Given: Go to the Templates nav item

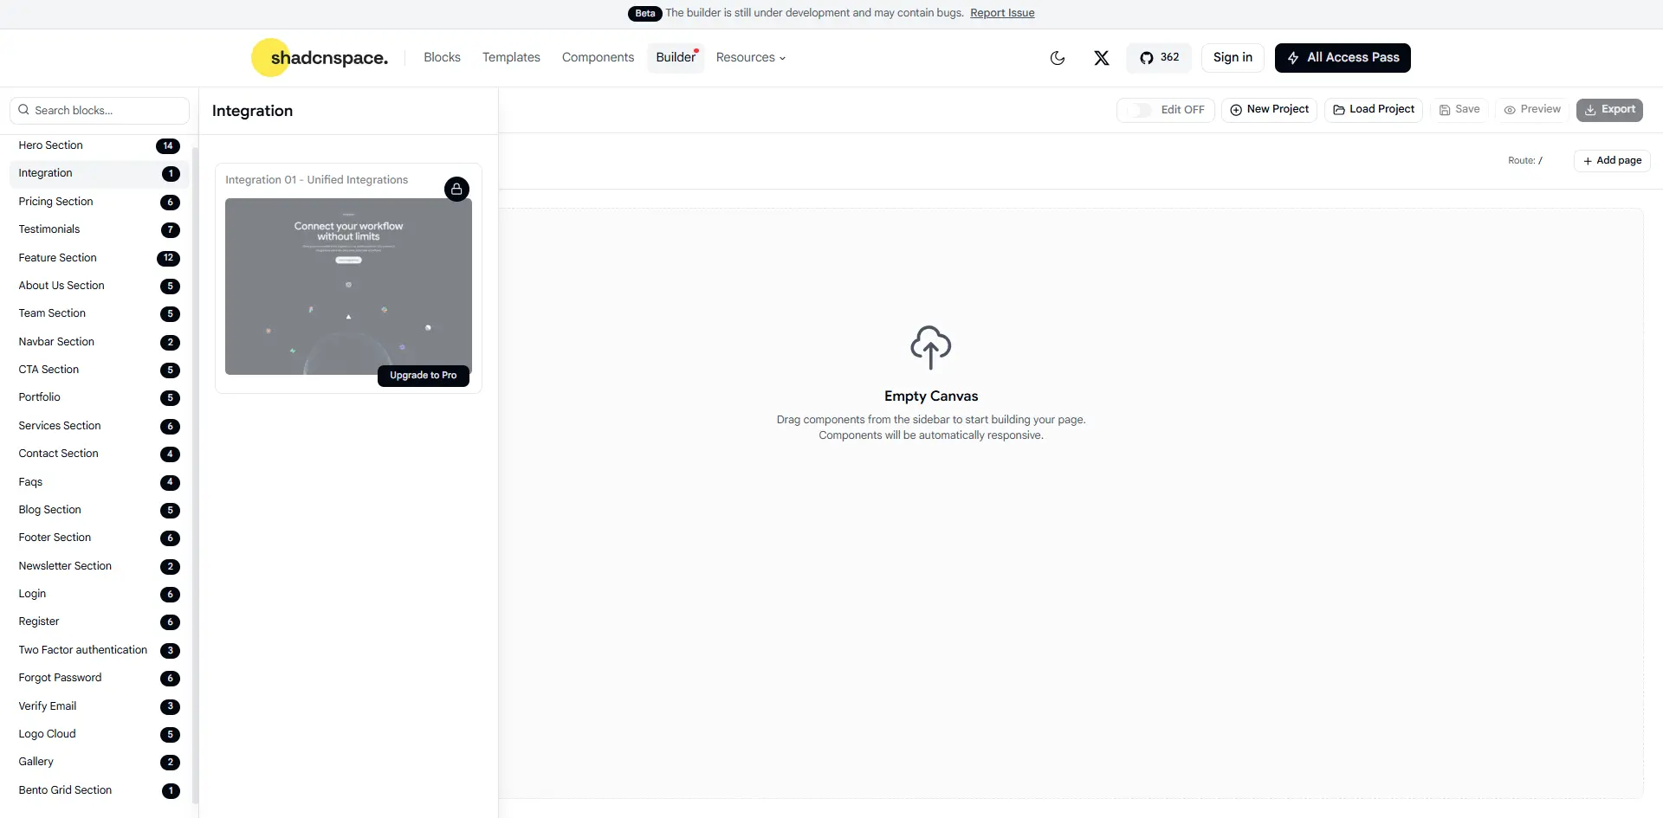Looking at the screenshot, I should [511, 58].
